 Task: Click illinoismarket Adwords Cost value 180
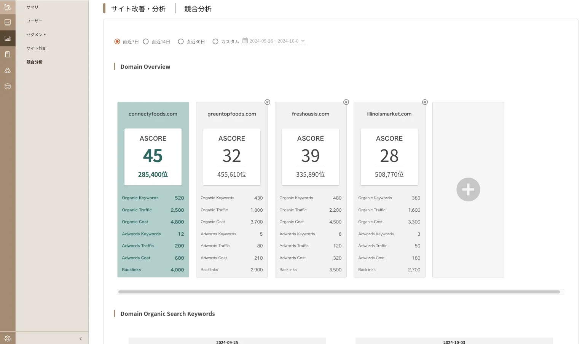416,258
